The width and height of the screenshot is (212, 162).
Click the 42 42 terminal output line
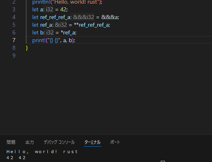point(16,158)
